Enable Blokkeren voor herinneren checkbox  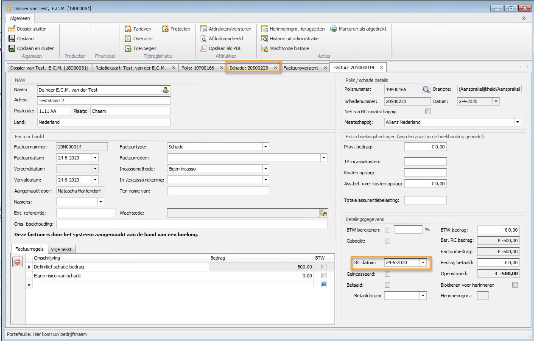tap(515, 285)
